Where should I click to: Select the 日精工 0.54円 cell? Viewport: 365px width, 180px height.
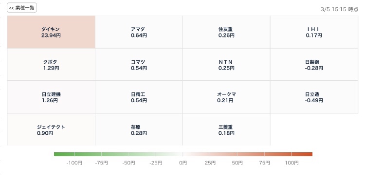[x=139, y=97]
